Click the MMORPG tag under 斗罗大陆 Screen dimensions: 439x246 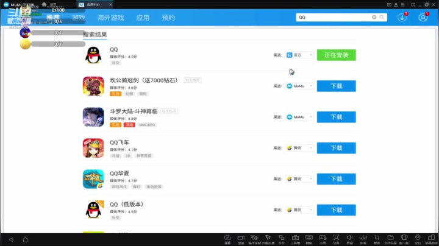(147, 125)
